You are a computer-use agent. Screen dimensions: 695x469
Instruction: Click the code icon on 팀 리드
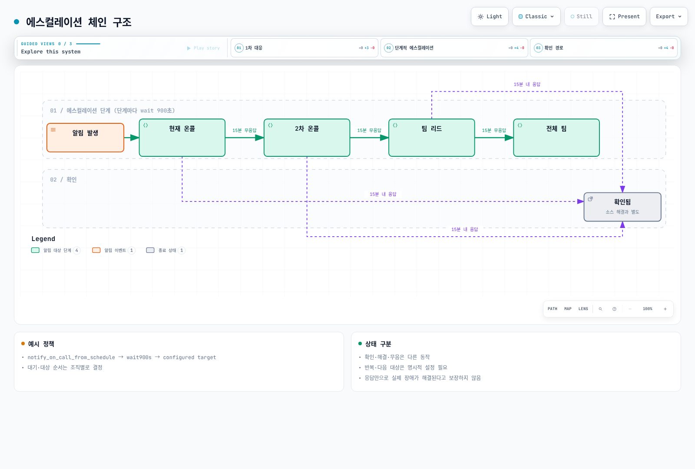tap(395, 126)
